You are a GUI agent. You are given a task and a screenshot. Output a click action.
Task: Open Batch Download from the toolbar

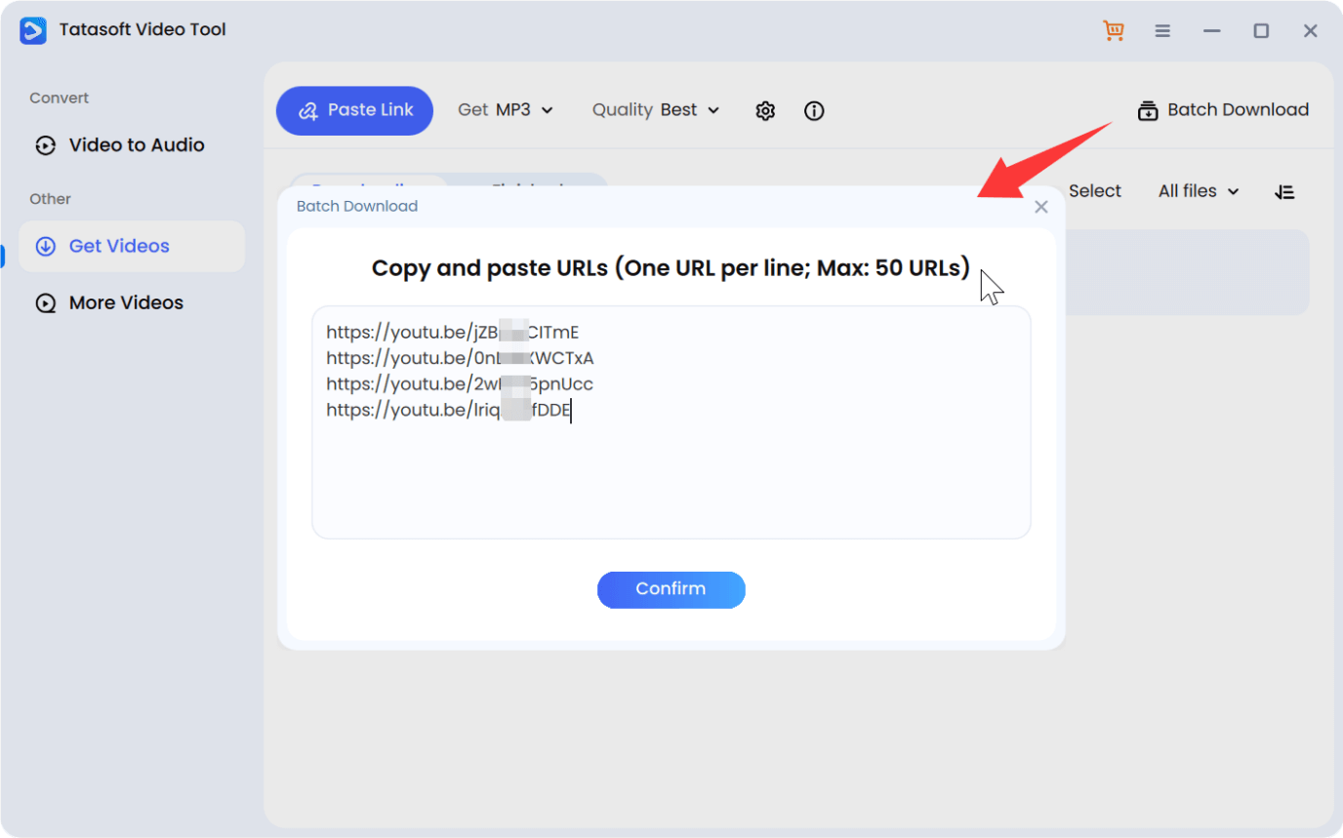tap(1222, 110)
